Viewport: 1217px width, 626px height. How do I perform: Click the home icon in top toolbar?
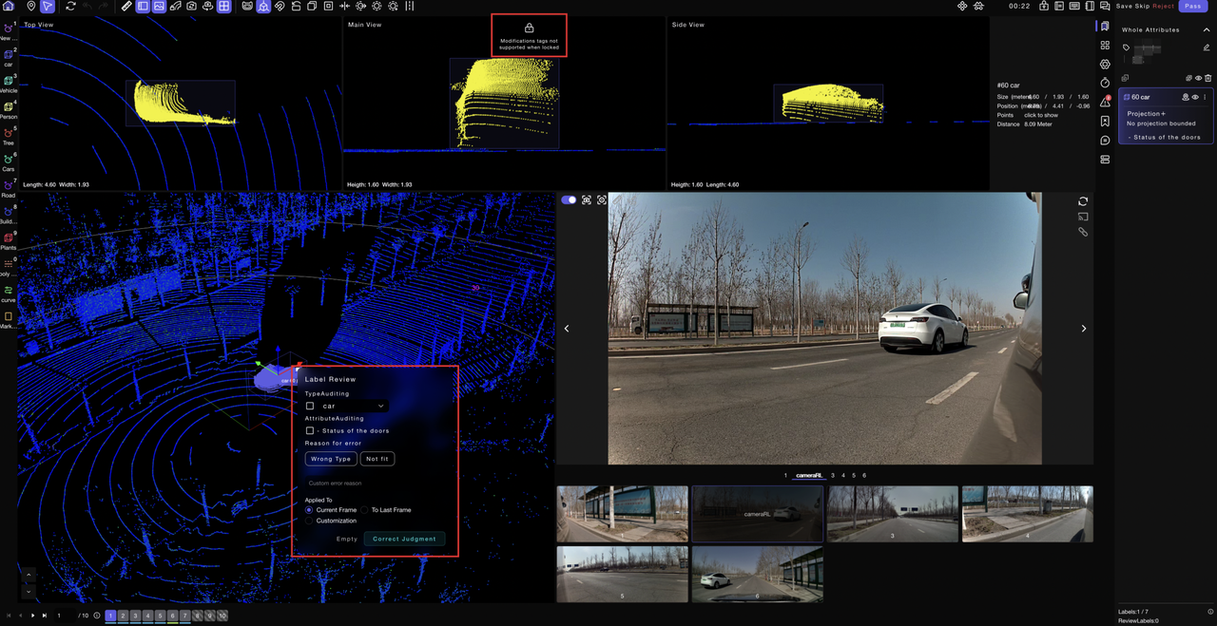coord(9,7)
